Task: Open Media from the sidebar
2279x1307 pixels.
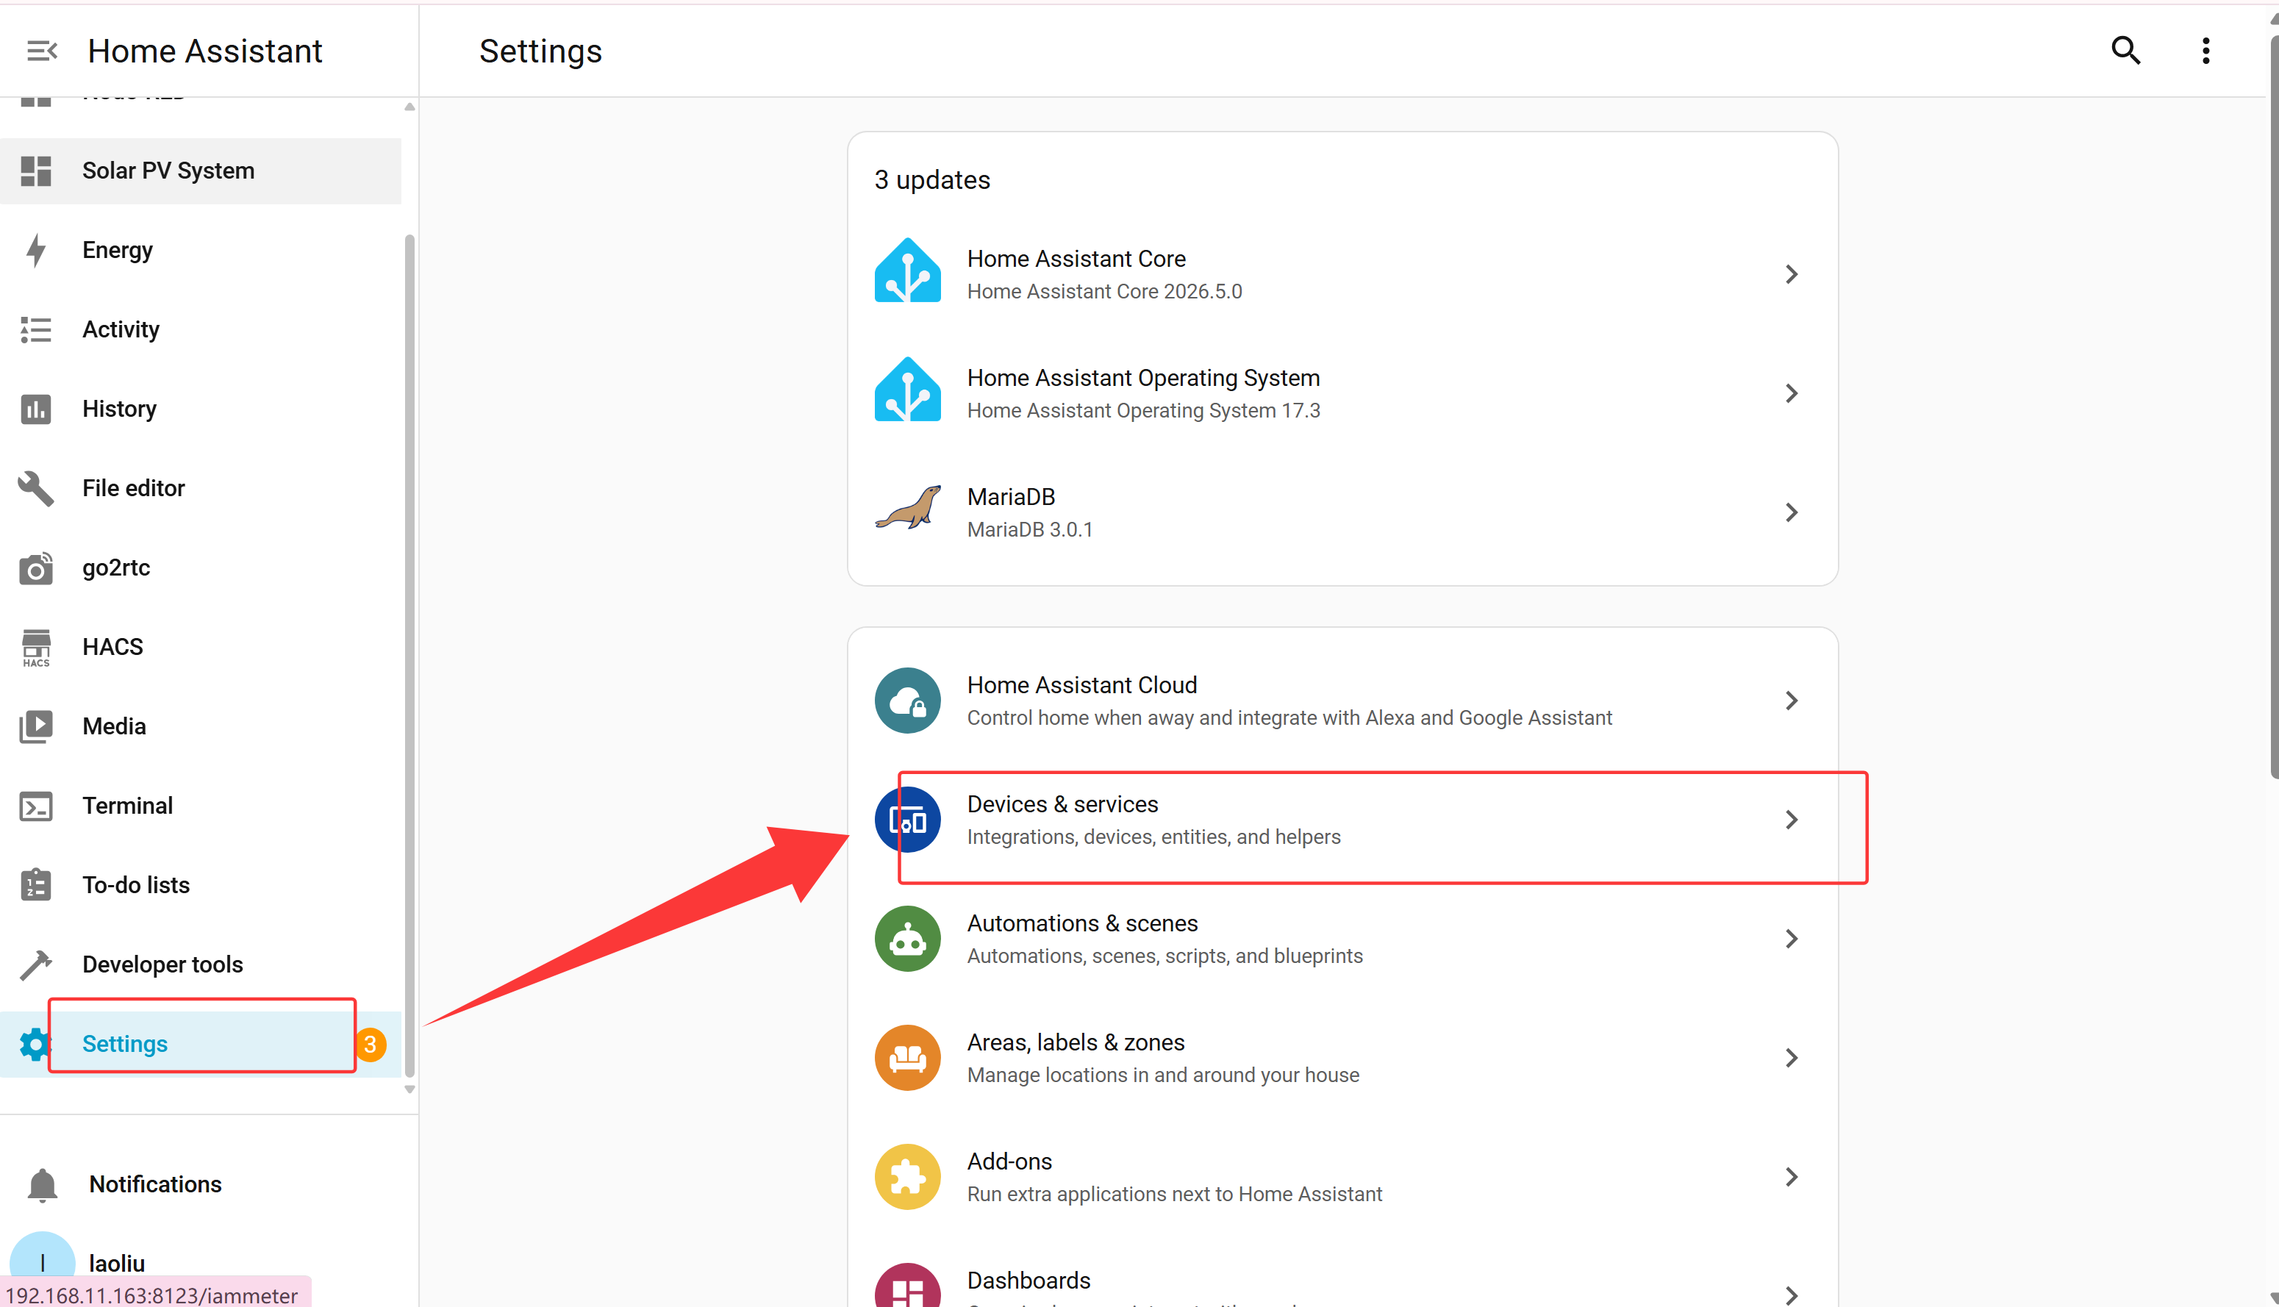Action: coord(201,727)
